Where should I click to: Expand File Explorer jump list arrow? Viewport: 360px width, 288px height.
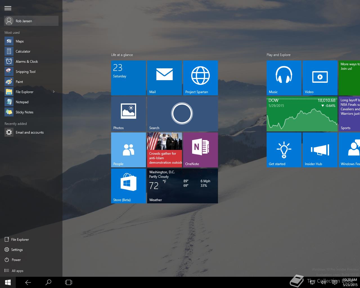[54, 92]
